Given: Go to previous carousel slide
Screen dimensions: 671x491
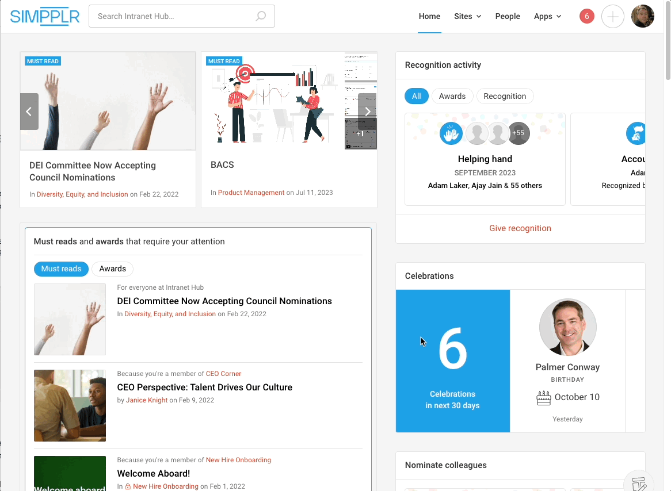Looking at the screenshot, I should pyautogui.click(x=29, y=112).
